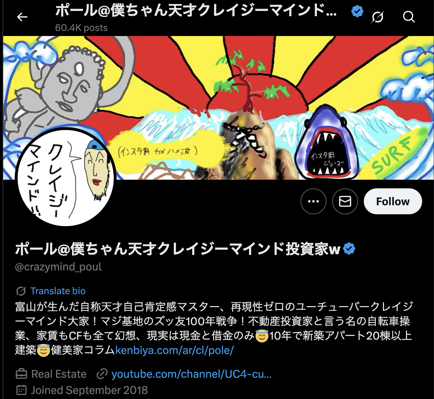Screen dimensions: 434x399
Task: Translate the bio text
Action: click(58, 291)
